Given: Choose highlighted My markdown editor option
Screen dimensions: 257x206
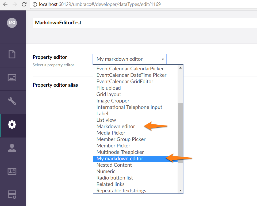Looking at the screenshot, I should pyautogui.click(x=135, y=159).
